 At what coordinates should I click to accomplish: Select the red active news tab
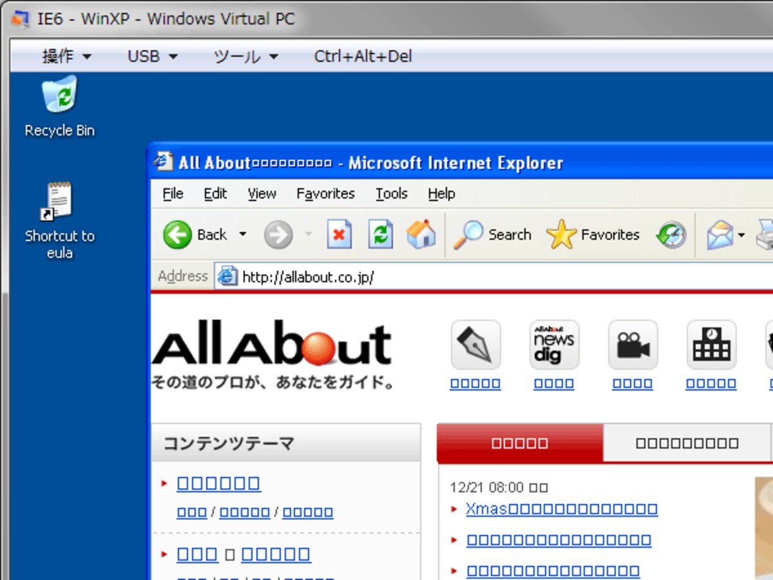[520, 443]
